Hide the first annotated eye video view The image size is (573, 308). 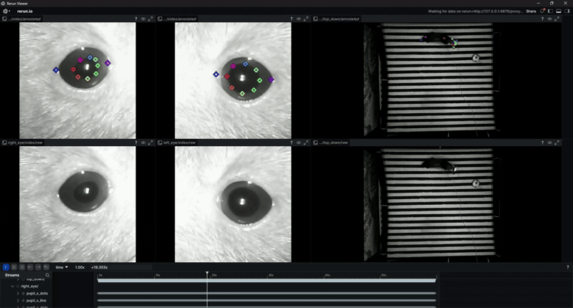(x=143, y=19)
